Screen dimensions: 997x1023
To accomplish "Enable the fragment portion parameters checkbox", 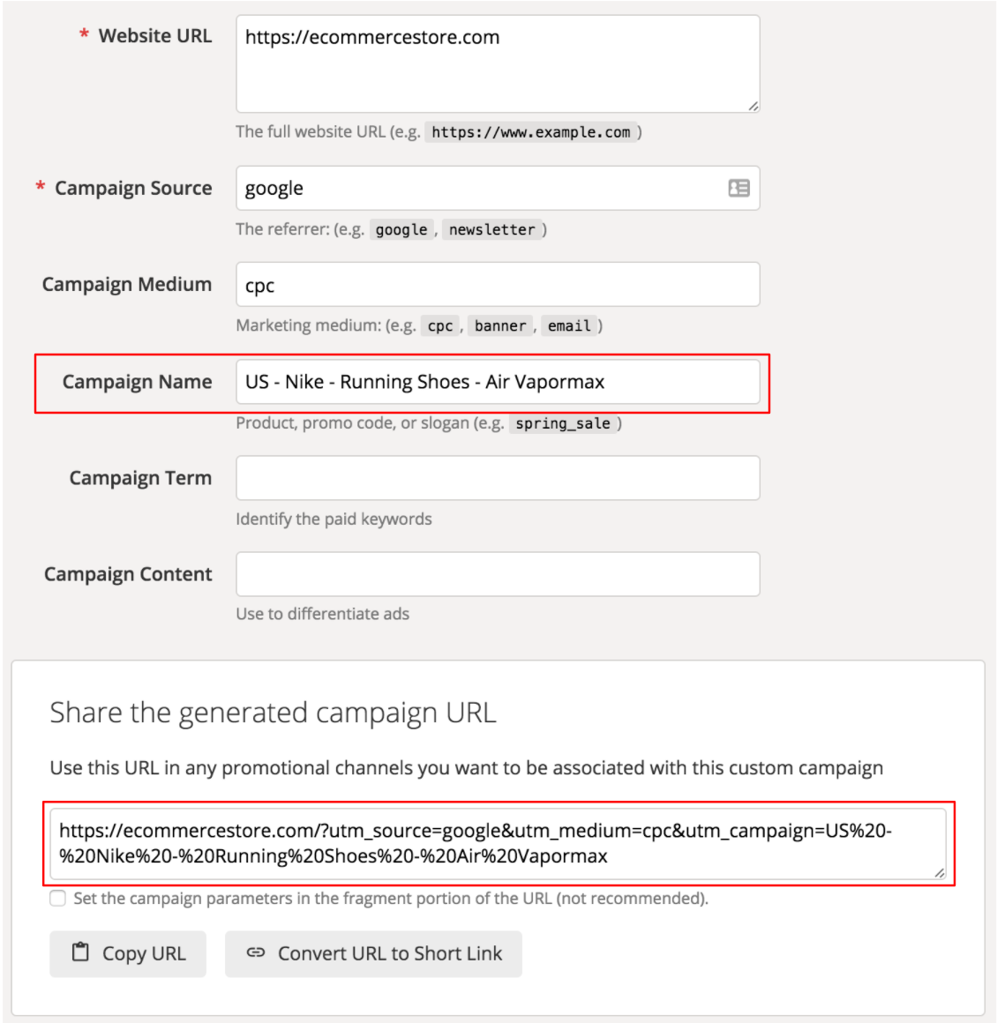I will [57, 898].
